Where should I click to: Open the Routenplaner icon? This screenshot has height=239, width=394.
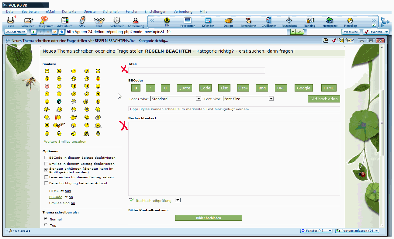(x=289, y=21)
